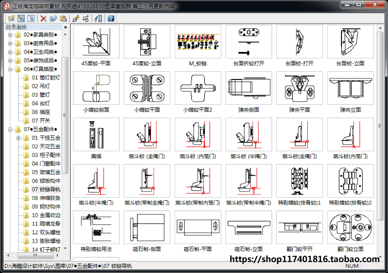The height and width of the screenshot is (273, 388).
Task: Click the paste clipboard toolbar icon
Action: click(63, 19)
